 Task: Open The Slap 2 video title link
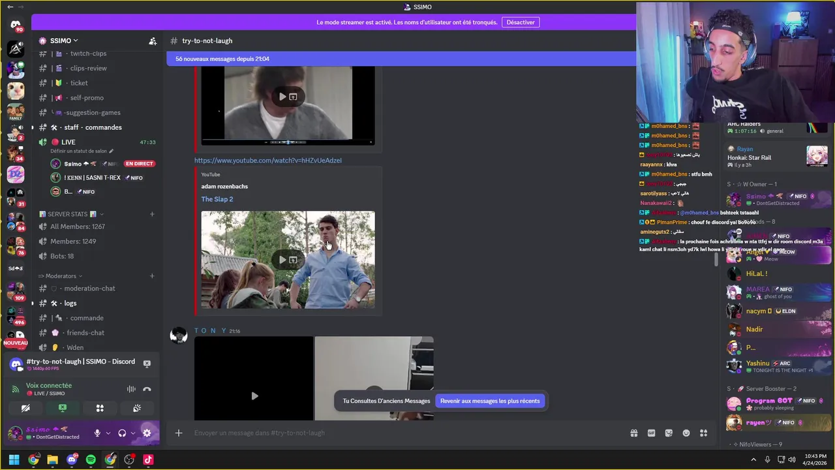pyautogui.click(x=217, y=199)
